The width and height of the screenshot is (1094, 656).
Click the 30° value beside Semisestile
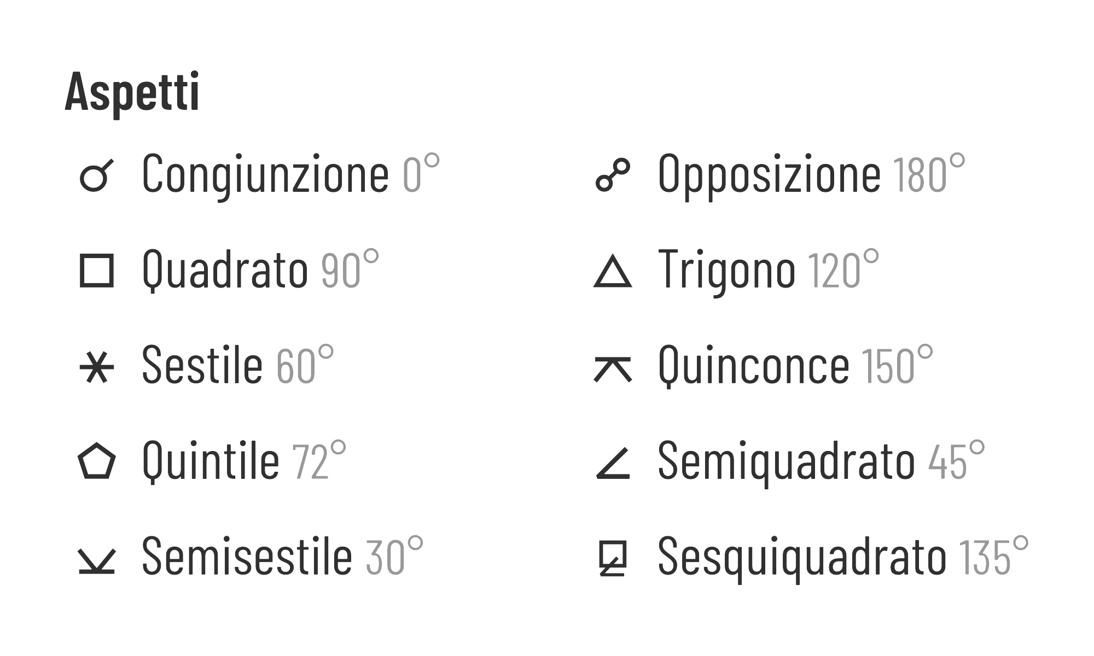394,555
